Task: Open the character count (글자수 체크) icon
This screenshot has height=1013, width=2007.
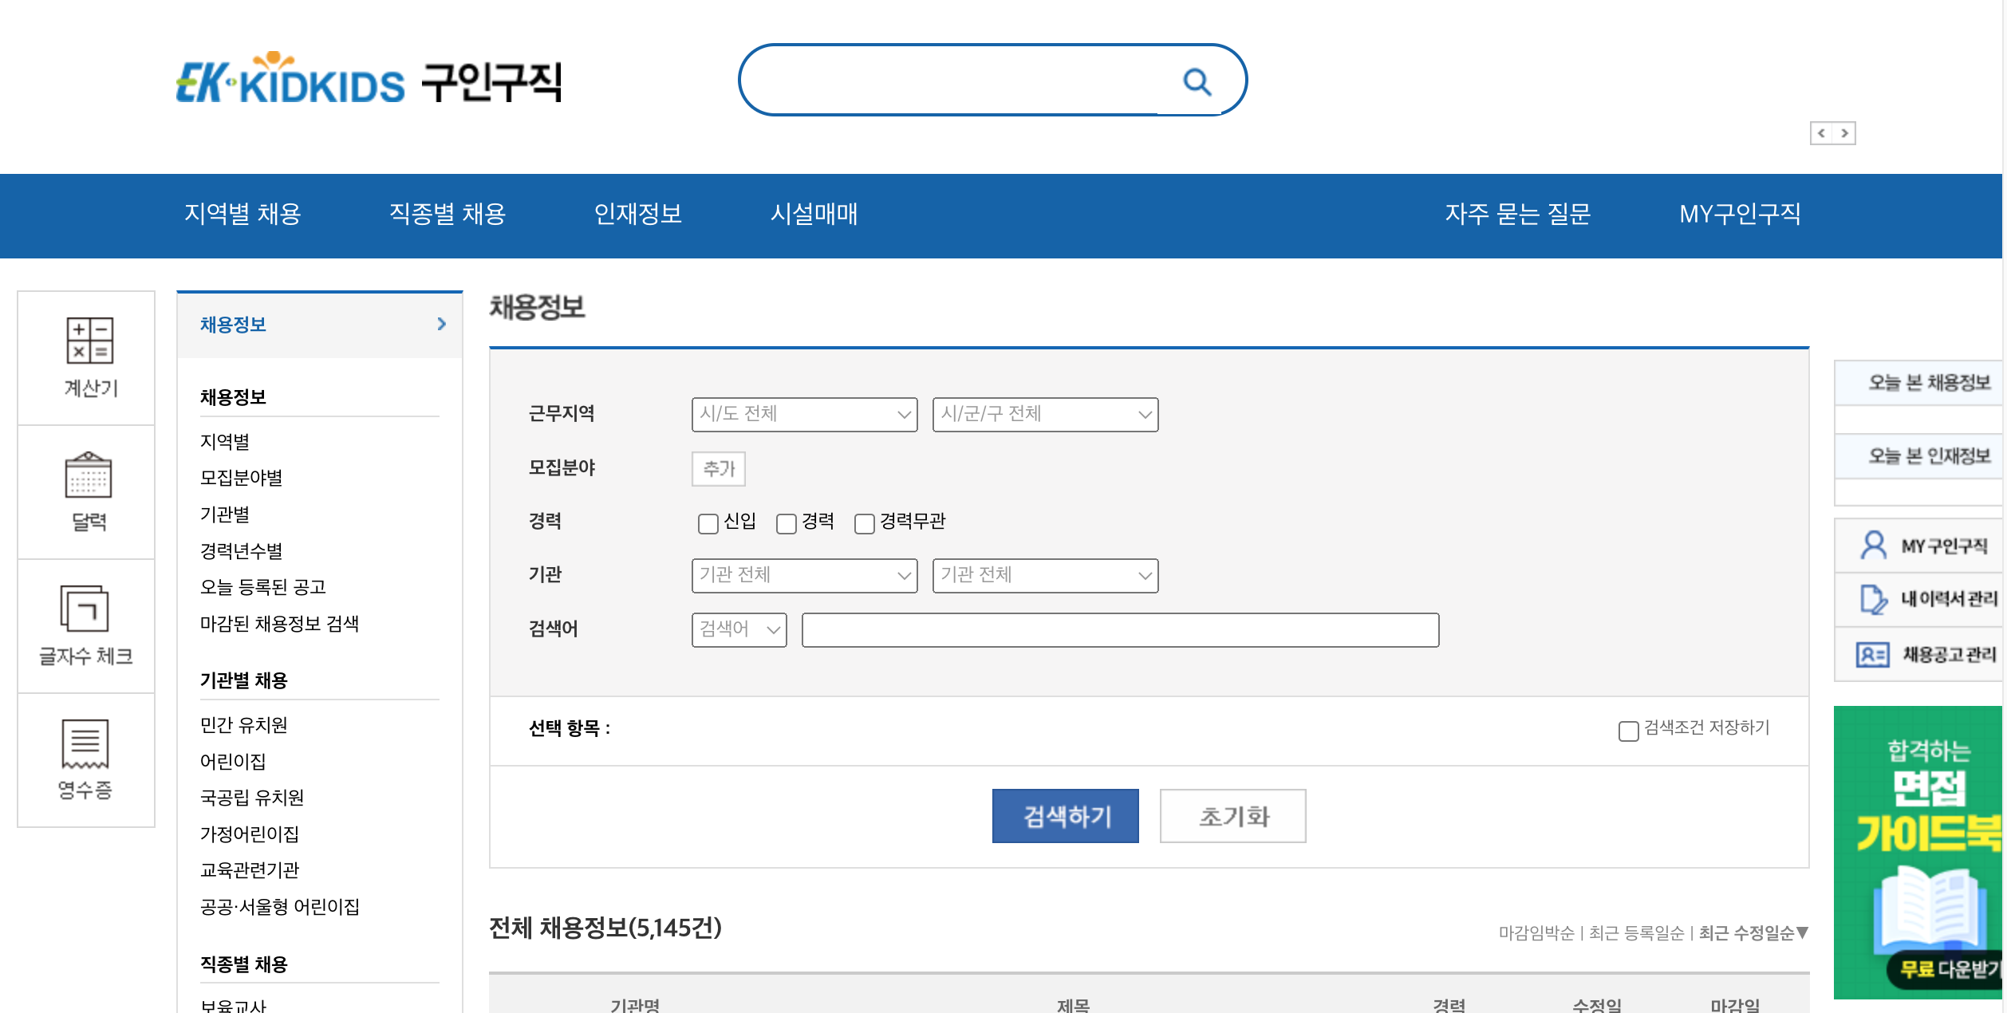Action: (x=85, y=609)
